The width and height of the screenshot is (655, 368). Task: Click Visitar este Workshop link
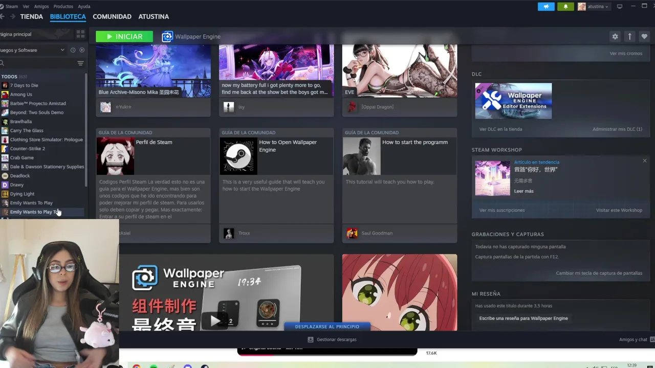pos(619,210)
